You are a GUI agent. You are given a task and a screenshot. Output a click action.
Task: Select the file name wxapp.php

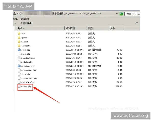[26, 86]
